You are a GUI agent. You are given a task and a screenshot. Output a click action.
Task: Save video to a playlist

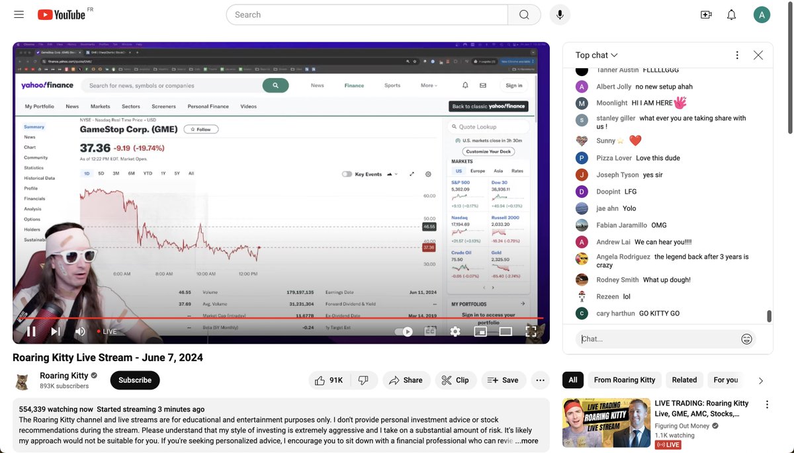tap(504, 380)
